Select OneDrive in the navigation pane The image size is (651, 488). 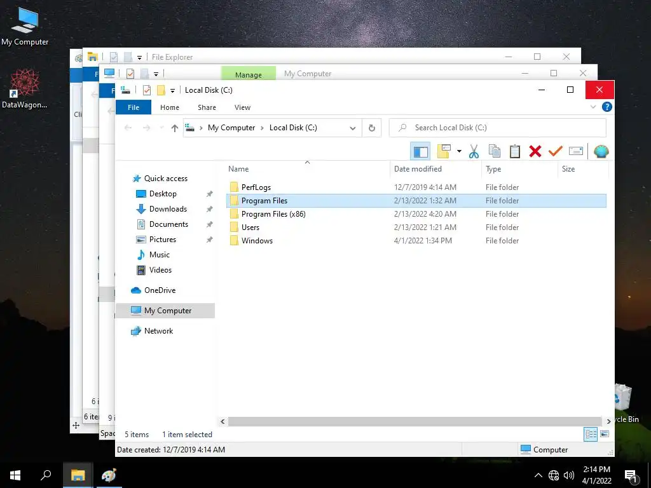(160, 290)
